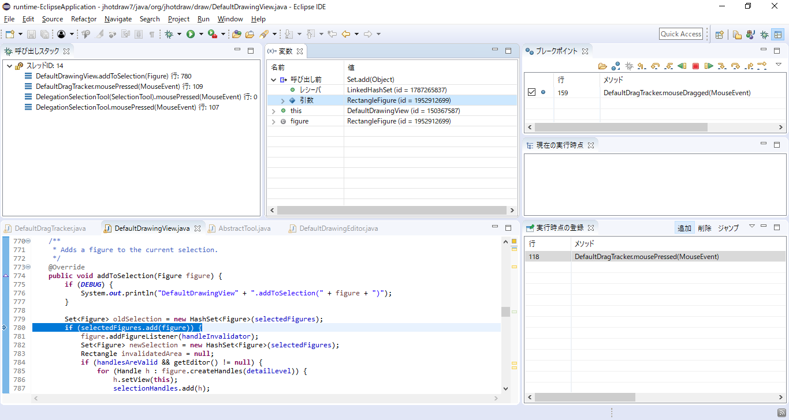This screenshot has height=420, width=789.
Task: Click the 削除 button
Action: pos(704,228)
